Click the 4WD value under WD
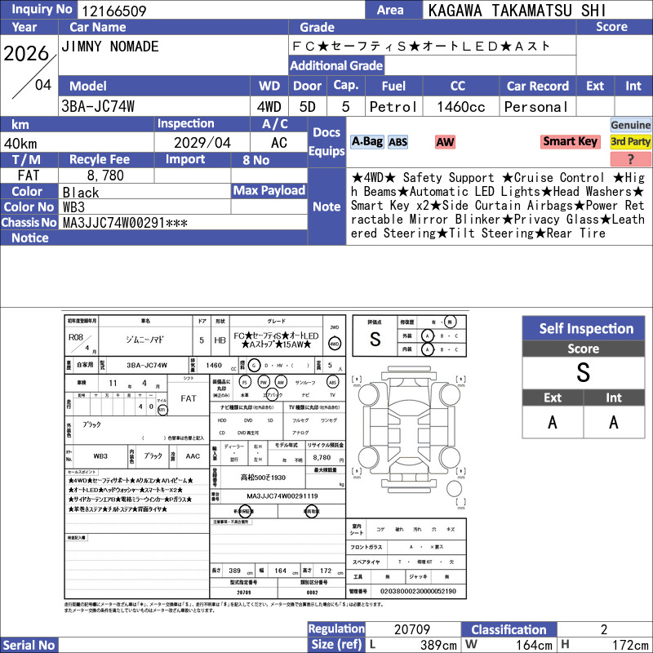The image size is (653, 653). [x=269, y=107]
